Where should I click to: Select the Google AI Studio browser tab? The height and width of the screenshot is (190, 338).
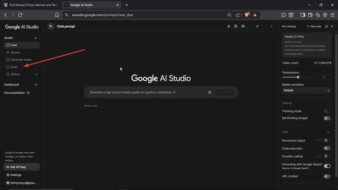point(92,5)
